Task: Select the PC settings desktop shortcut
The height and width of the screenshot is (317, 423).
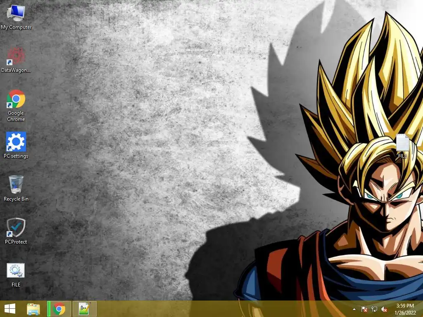Action: click(16, 145)
